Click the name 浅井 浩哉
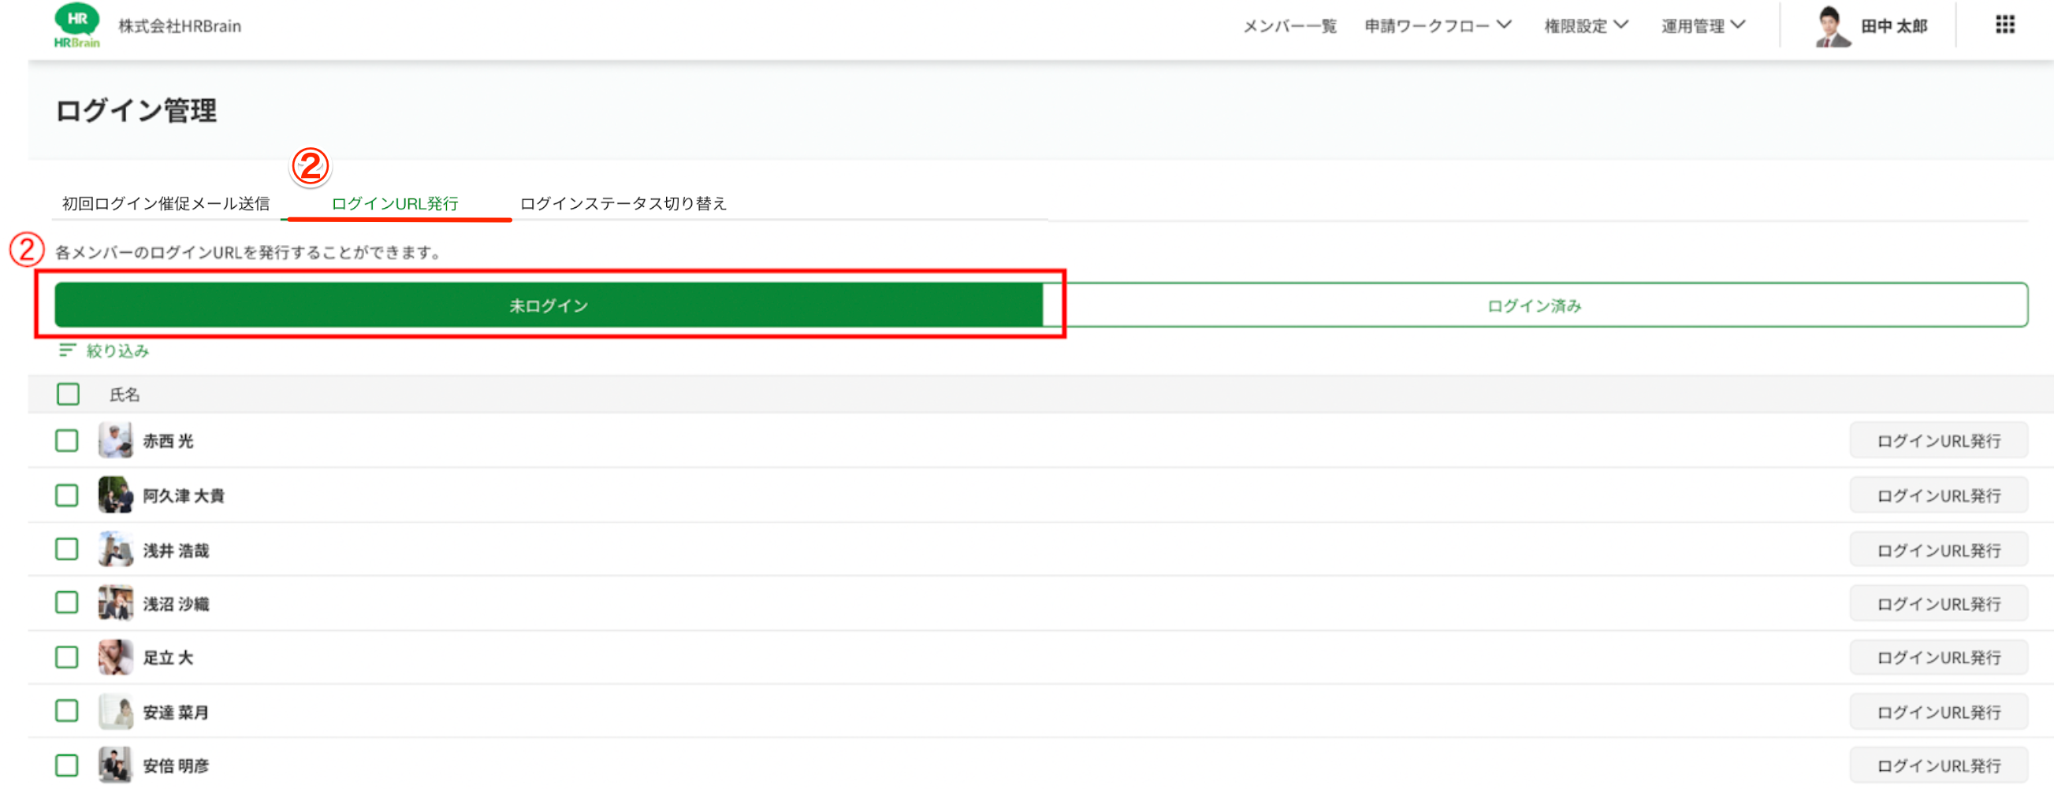Screen dimensions: 2054x789 (x=176, y=550)
